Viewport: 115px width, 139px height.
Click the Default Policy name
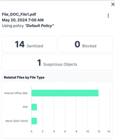pyautogui.click(x=40, y=26)
